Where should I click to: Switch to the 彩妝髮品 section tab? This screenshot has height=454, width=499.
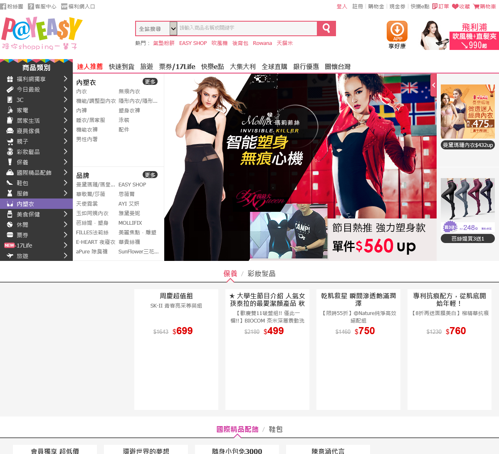[x=261, y=274]
